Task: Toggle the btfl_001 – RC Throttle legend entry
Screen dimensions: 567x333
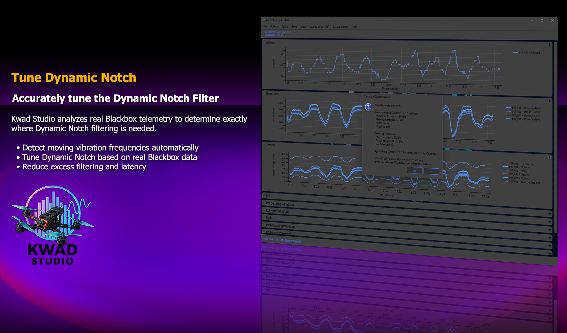Action: [x=518, y=164]
